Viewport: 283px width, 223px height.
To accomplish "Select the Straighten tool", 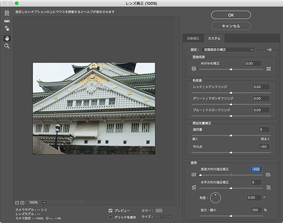I will [x=7, y=21].
